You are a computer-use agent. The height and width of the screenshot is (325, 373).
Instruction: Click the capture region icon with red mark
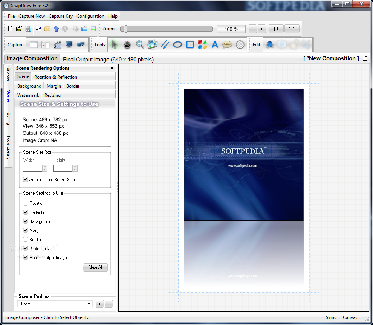pyautogui.click(x=45, y=45)
